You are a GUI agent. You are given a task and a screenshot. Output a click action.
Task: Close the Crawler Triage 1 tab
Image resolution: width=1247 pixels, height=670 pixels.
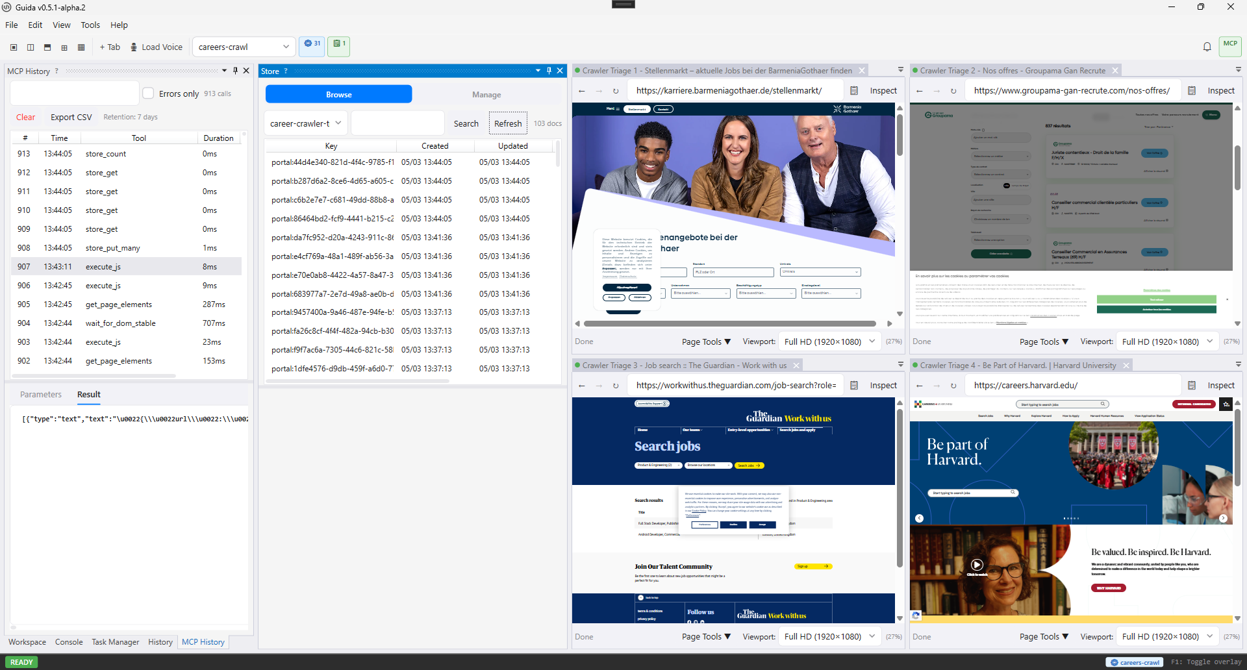tap(862, 71)
